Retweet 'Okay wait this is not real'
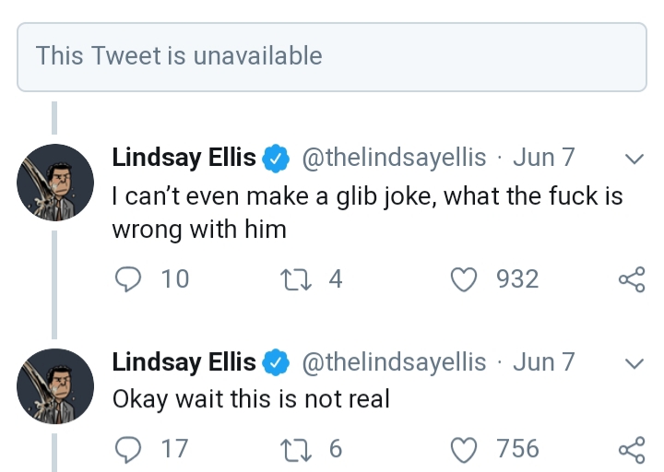The width and height of the screenshot is (664, 472). point(296,450)
